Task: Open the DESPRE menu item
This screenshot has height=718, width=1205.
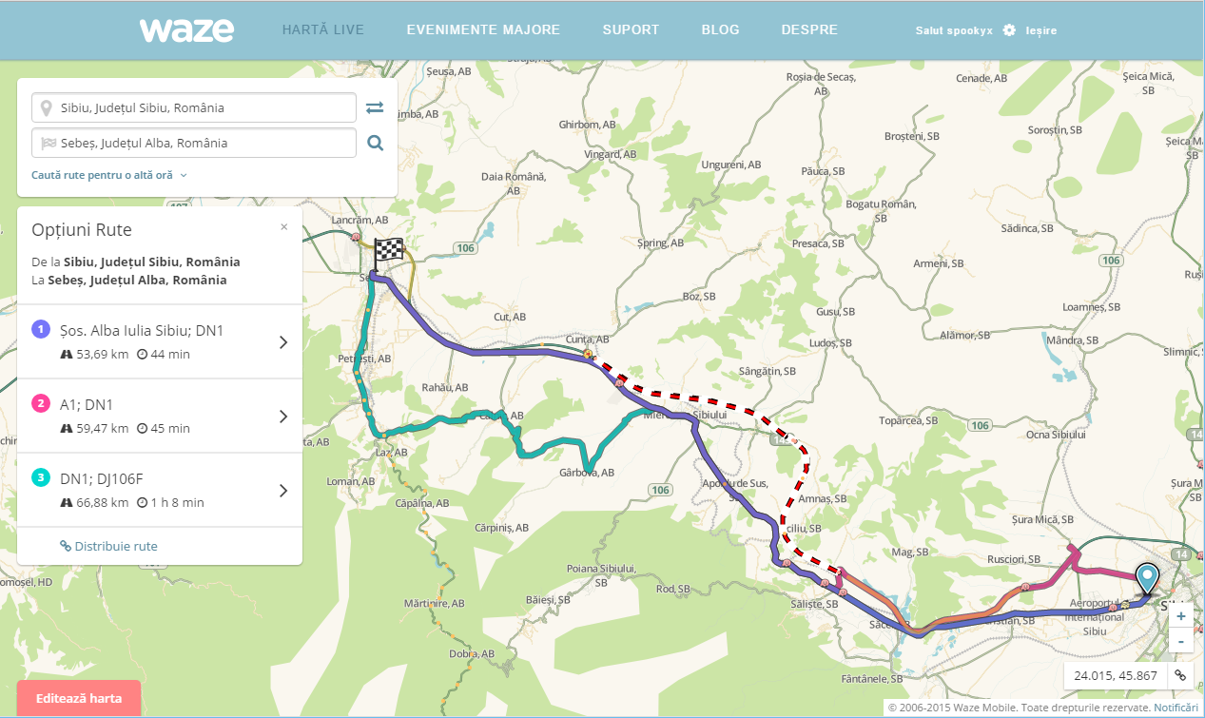Action: pyautogui.click(x=809, y=29)
